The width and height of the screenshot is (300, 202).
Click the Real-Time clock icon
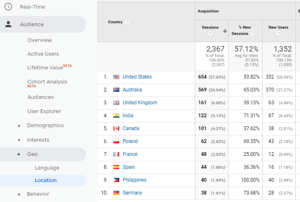[x=8, y=7]
